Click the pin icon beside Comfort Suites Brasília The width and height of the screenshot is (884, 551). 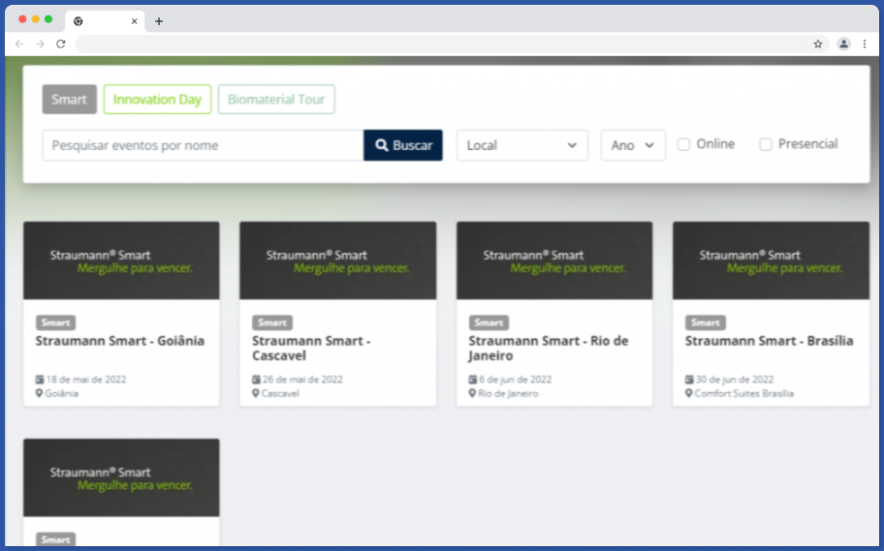pos(688,393)
